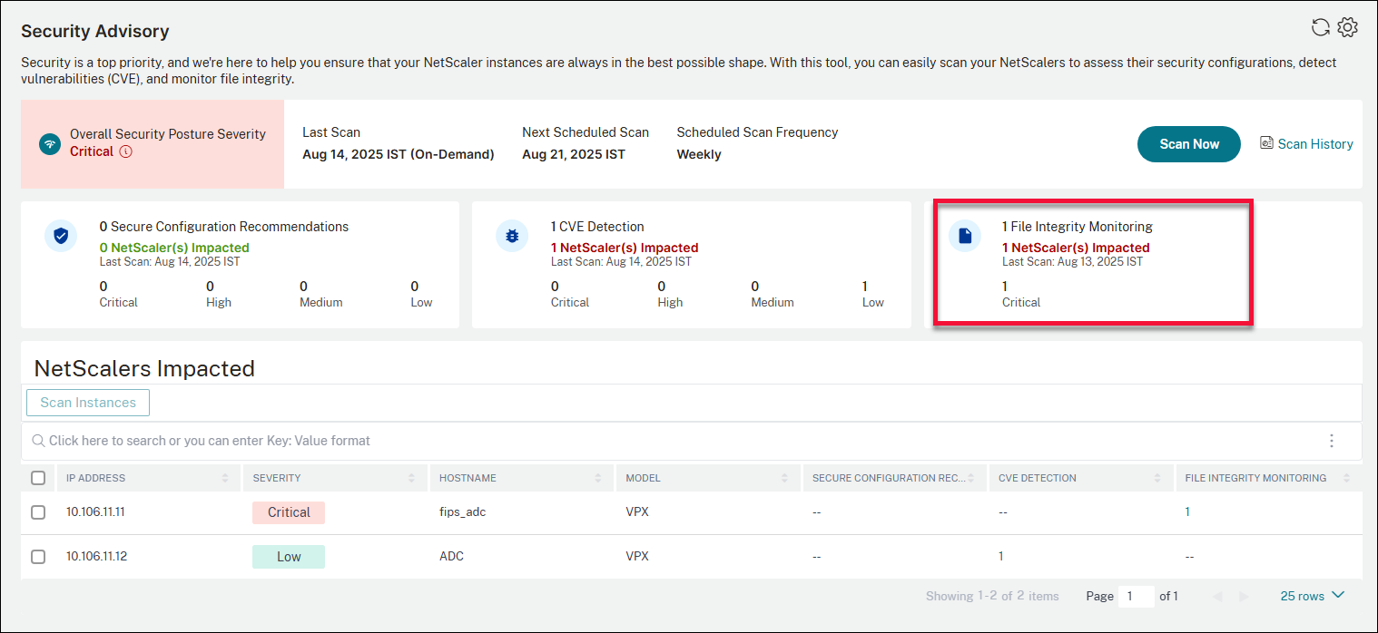This screenshot has height=633, width=1378.
Task: Click the Scan Instances button
Action: 88,403
